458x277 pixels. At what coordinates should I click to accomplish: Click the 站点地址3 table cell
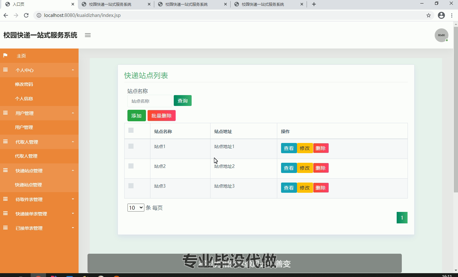[x=244, y=188]
